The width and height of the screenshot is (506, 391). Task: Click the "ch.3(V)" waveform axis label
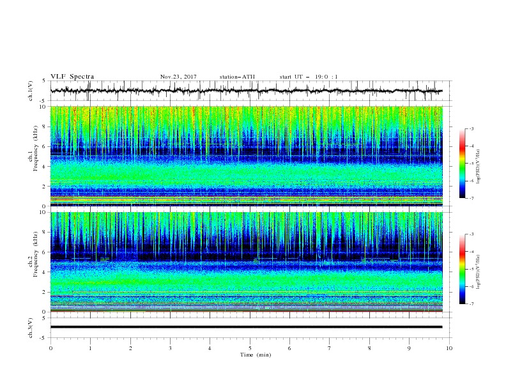pos(31,328)
